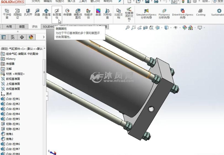
Task: Open View Orientation cube icon
Action: click(157, 28)
